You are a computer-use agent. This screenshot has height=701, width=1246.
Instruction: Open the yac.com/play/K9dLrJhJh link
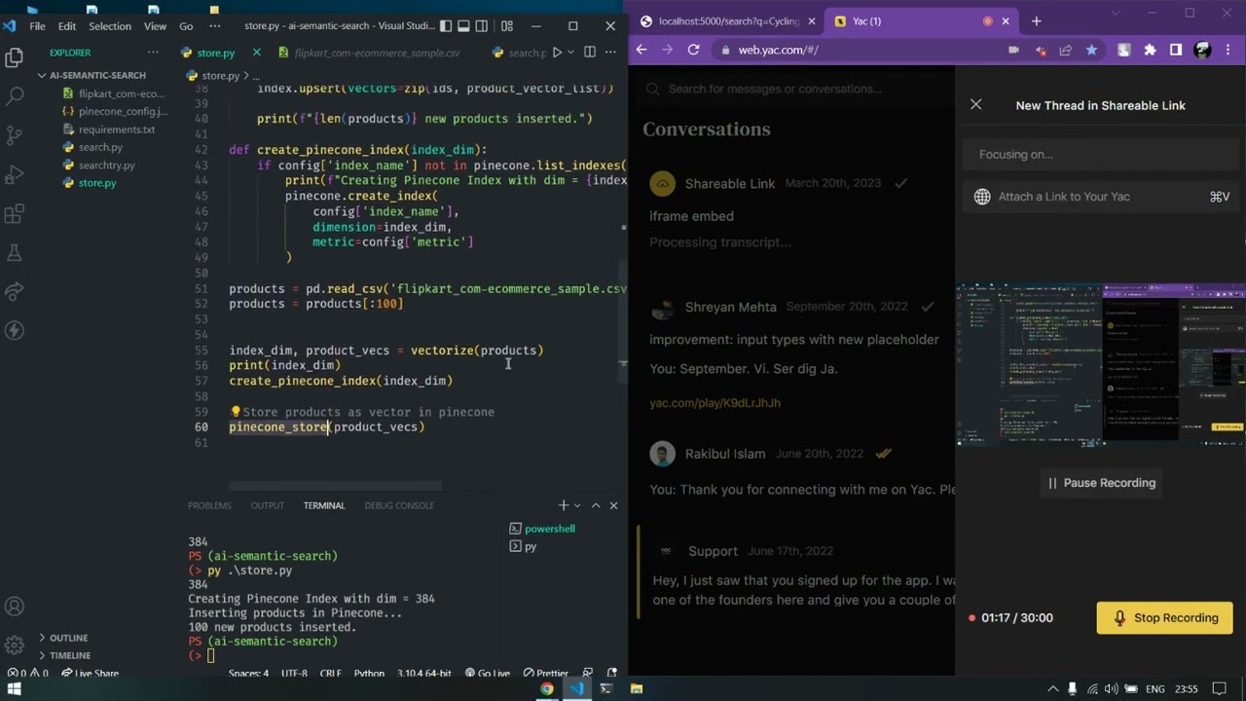click(715, 402)
